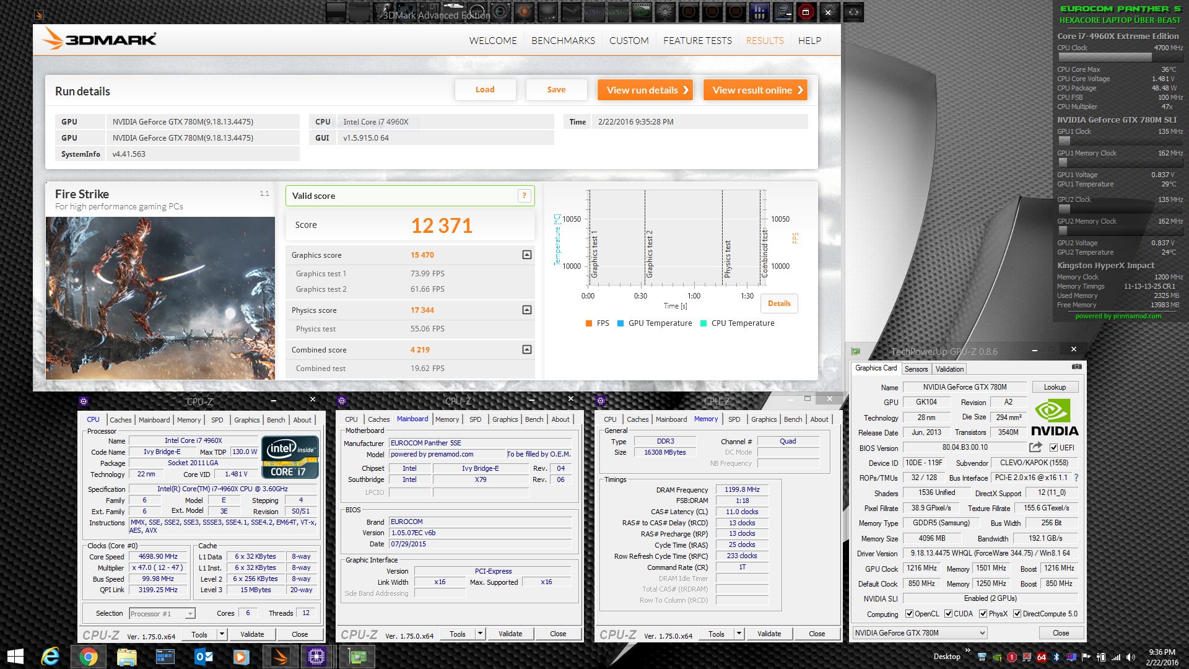Image resolution: width=1189 pixels, height=669 pixels.
Task: Toggle the OpenCL computing checkbox
Action: tap(909, 614)
